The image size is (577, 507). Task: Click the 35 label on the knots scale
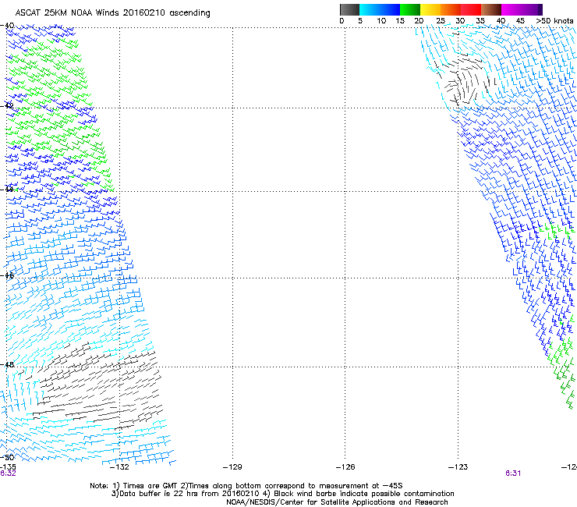[x=480, y=21]
